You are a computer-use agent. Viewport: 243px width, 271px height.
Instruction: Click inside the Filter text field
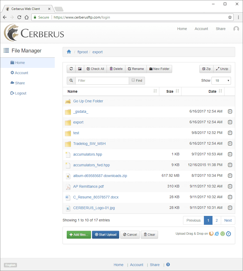click(x=102, y=80)
